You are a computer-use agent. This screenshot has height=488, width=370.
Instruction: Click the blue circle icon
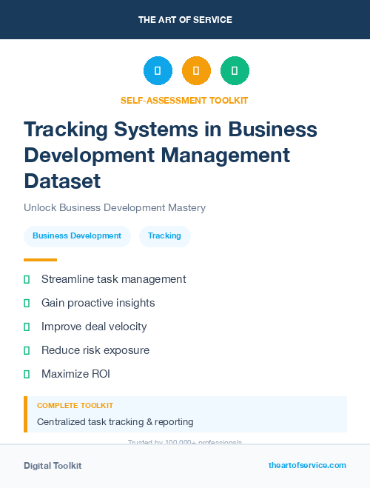pos(158,70)
